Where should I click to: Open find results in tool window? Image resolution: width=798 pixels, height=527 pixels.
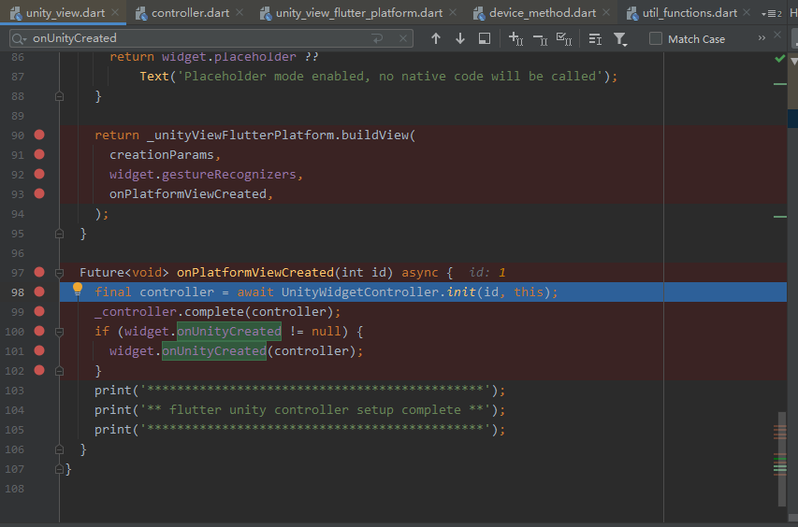(485, 38)
